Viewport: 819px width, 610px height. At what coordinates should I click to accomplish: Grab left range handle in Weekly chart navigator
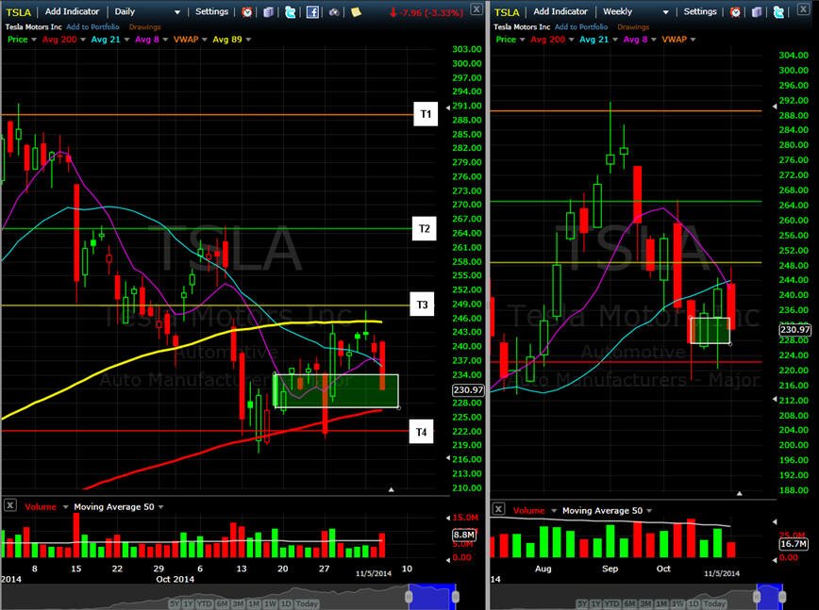(757, 597)
